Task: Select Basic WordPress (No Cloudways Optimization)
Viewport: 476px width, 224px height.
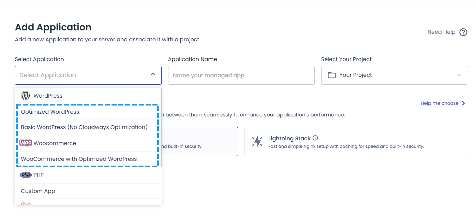Action: [88, 127]
